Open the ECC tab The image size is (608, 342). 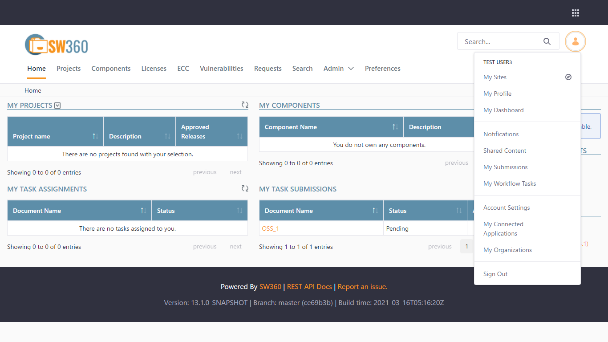tap(183, 69)
